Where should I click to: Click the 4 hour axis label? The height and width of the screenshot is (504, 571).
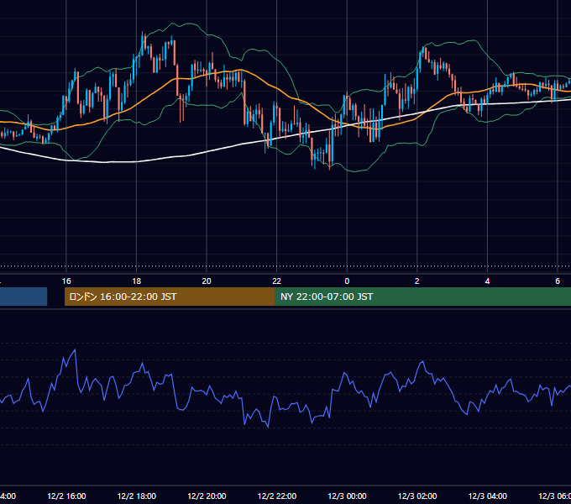[x=487, y=281]
